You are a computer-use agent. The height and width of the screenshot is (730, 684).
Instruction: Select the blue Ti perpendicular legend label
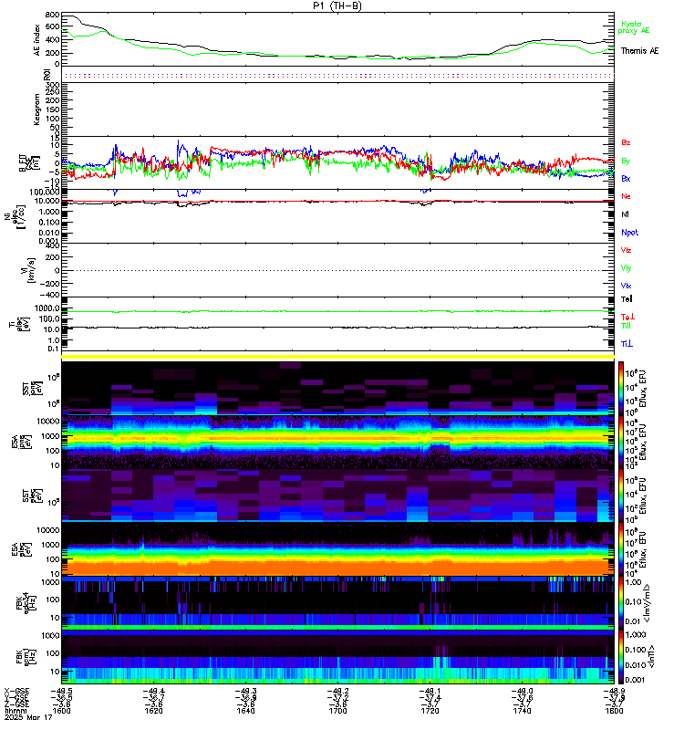pos(627,344)
